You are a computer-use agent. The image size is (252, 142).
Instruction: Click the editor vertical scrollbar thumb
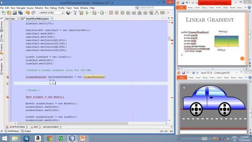tap(169, 39)
